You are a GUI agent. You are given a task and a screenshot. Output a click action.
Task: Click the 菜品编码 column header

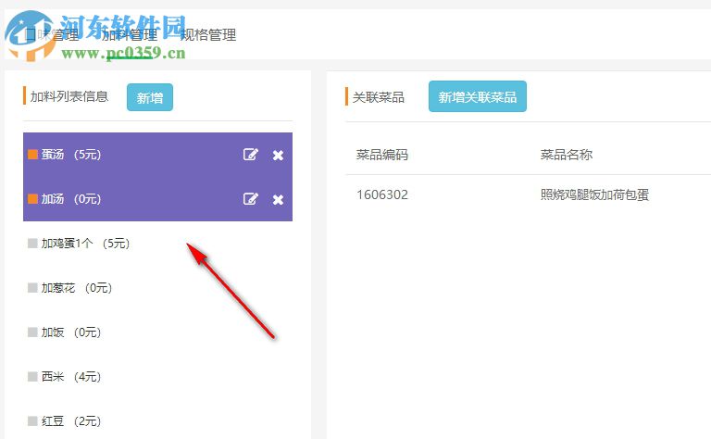tap(382, 155)
